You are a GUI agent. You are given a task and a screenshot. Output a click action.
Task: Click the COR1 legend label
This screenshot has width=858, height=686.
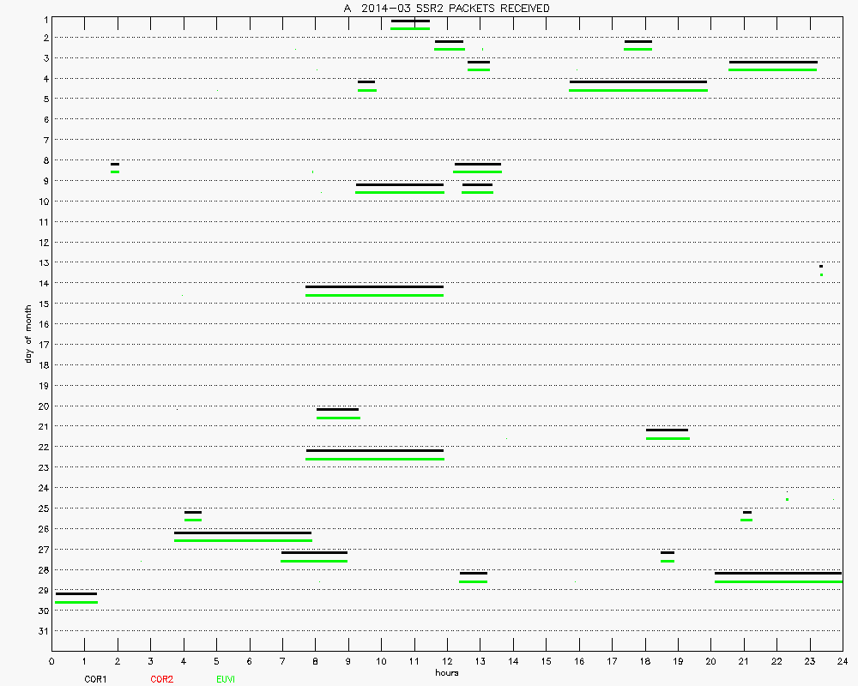(x=95, y=679)
